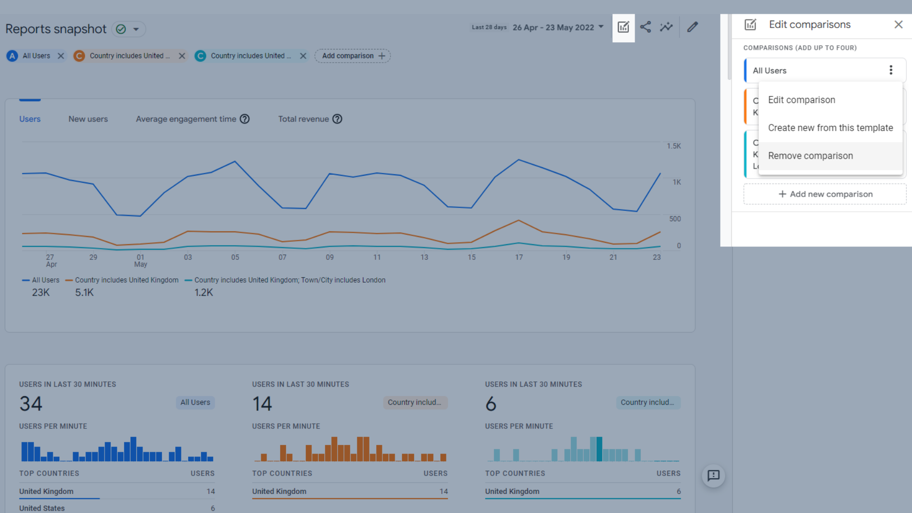Screen dimensions: 912x513
Task: Remove the orange Country comparison chip
Action: tap(182, 56)
